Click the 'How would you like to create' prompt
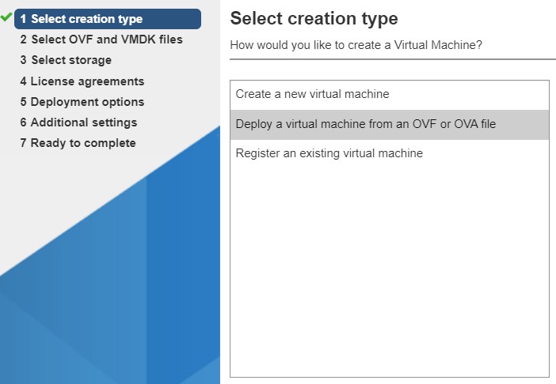 356,45
